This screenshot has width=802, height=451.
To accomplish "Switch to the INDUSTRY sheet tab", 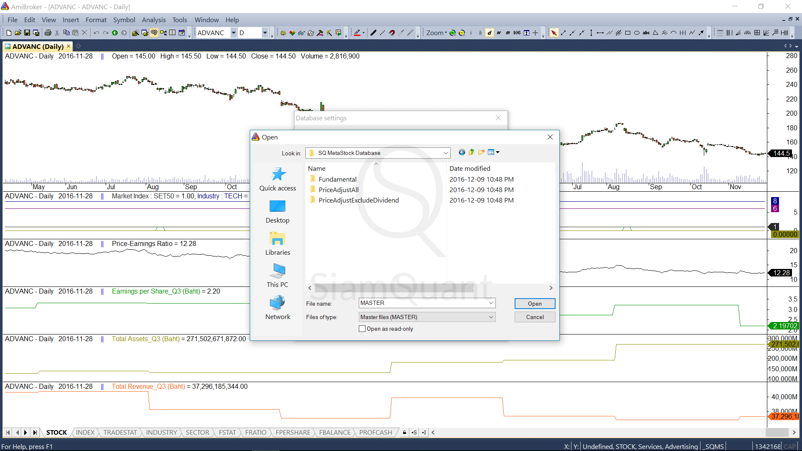I will coord(161,432).
